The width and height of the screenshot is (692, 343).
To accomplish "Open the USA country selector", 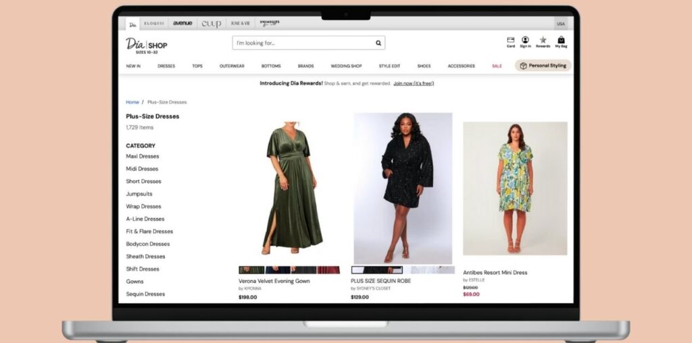I will (x=560, y=24).
